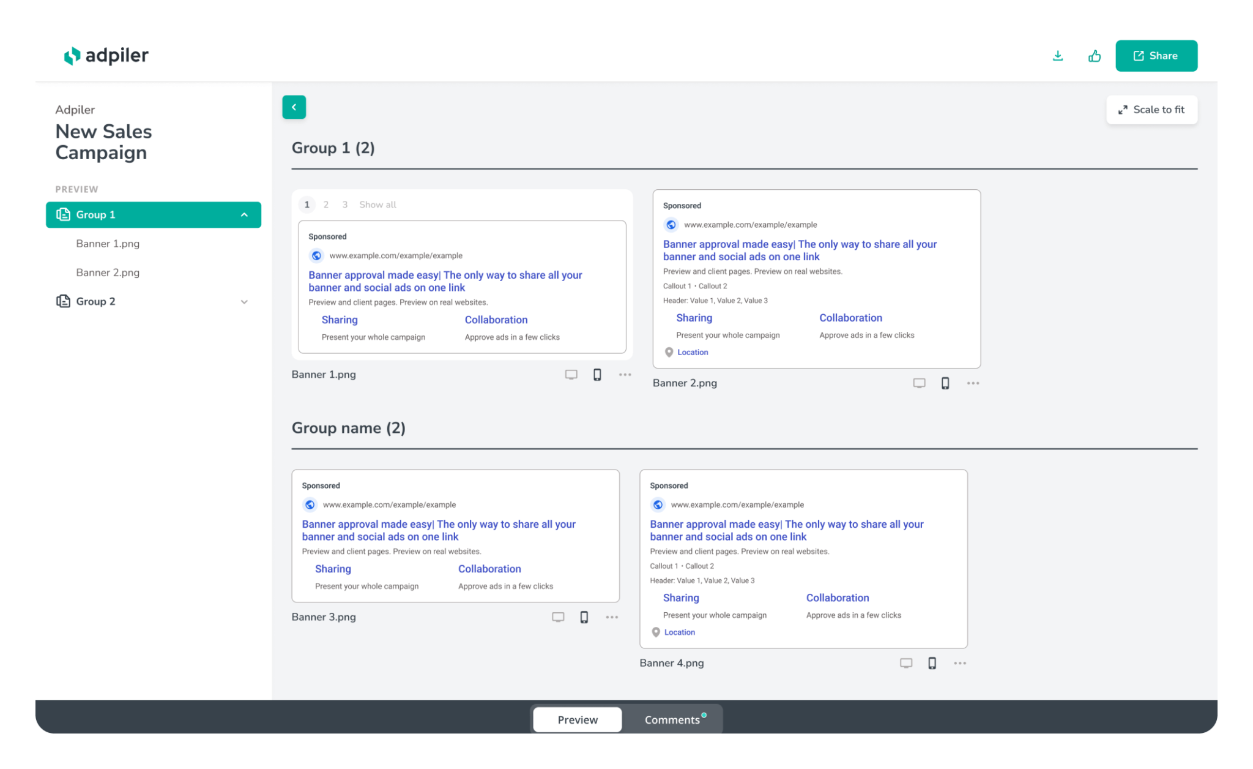
Task: Open more options for Banner 2.png
Action: 973,383
